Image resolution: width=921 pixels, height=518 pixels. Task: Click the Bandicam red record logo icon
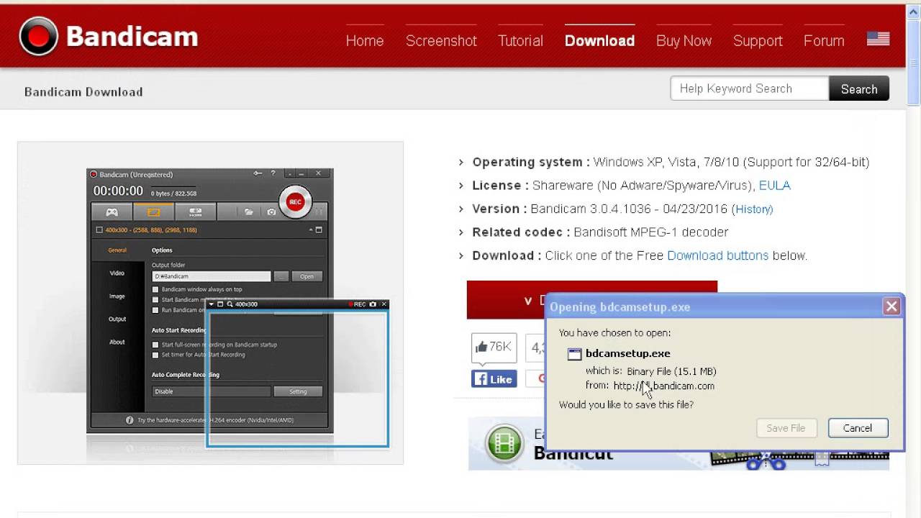(x=38, y=36)
